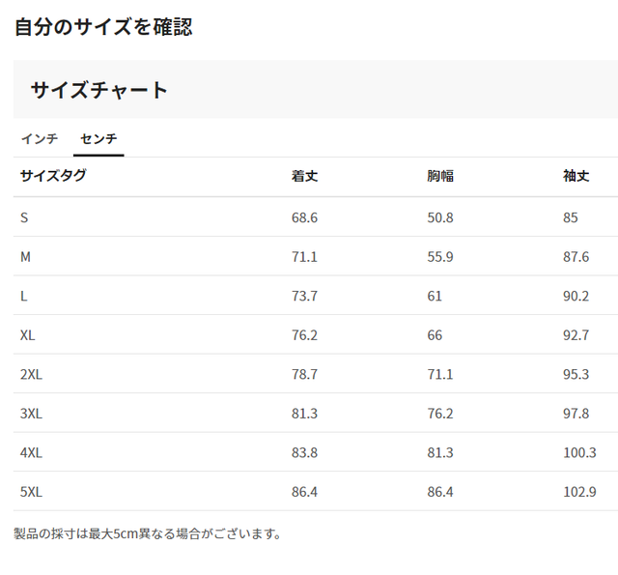Switch to the インチ tab
618x575 pixels.
(40, 138)
